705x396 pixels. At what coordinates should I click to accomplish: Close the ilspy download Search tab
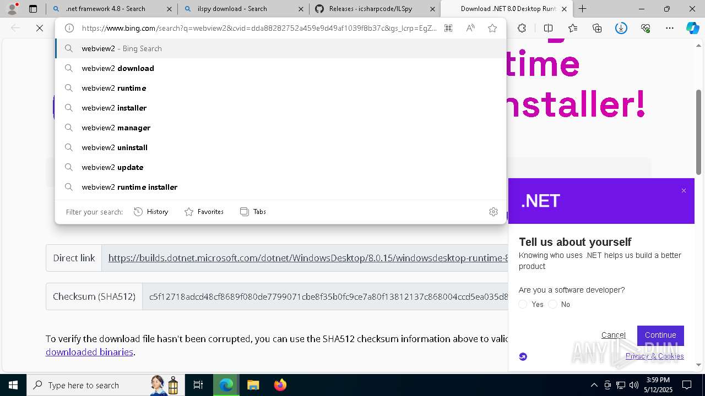click(301, 9)
